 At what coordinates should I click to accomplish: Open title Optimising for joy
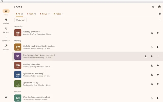[x=31, y=83]
